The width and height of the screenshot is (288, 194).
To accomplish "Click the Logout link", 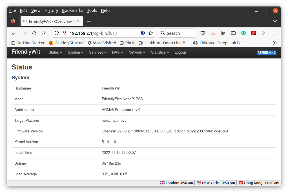I will (x=180, y=53).
